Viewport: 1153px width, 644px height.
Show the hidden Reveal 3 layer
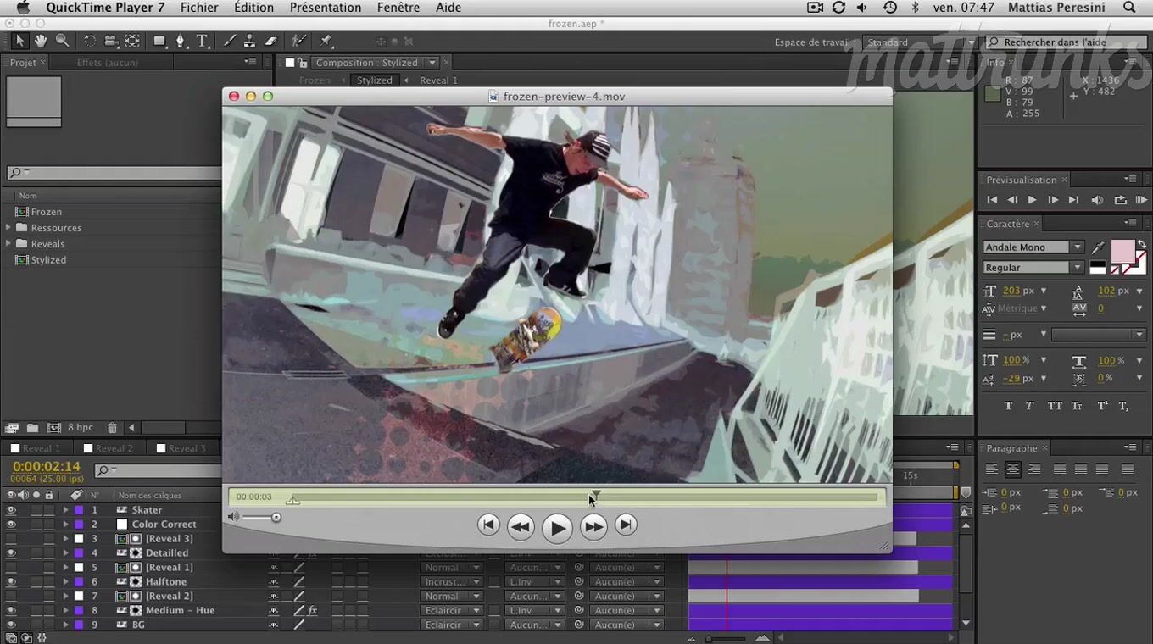[11, 539]
